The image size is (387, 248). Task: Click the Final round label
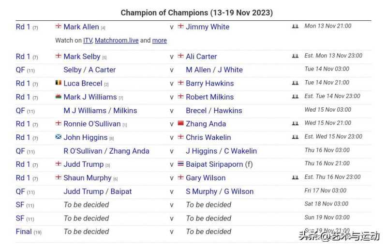click(x=24, y=232)
